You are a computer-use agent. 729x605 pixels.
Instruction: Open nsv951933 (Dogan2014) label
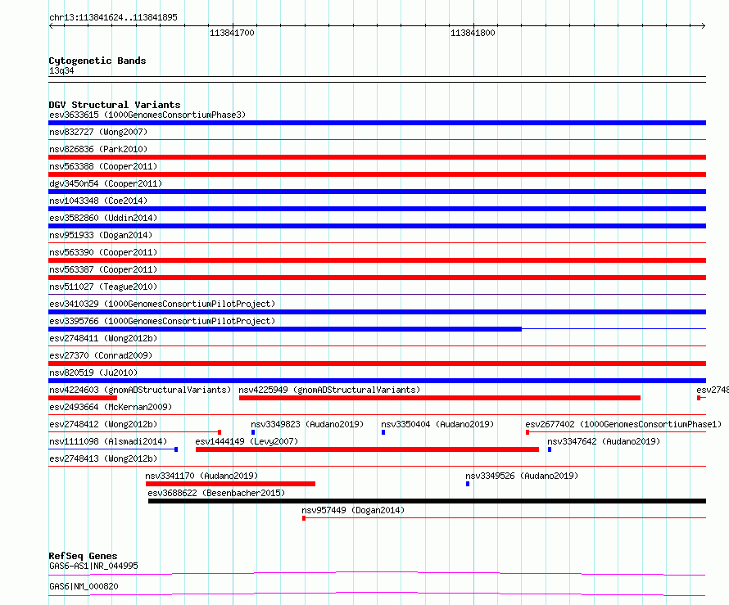pos(101,235)
